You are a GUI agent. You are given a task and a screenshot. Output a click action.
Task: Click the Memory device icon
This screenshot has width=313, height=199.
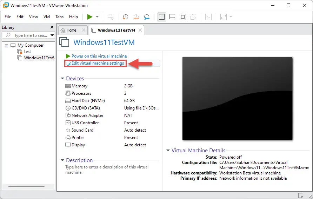[68, 86]
